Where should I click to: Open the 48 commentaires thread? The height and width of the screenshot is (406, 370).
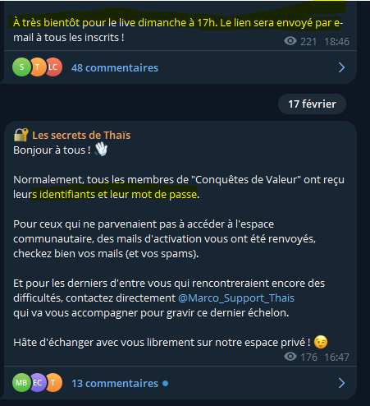pos(115,67)
